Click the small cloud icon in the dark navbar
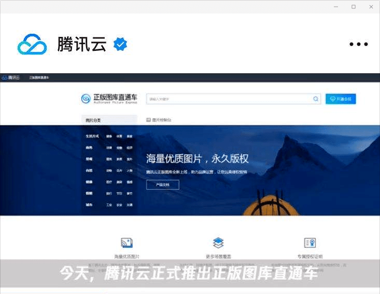 pyautogui.click(x=4, y=78)
